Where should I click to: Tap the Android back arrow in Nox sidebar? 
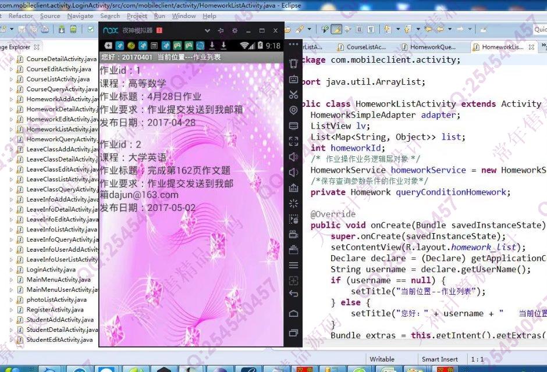pyautogui.click(x=293, y=294)
